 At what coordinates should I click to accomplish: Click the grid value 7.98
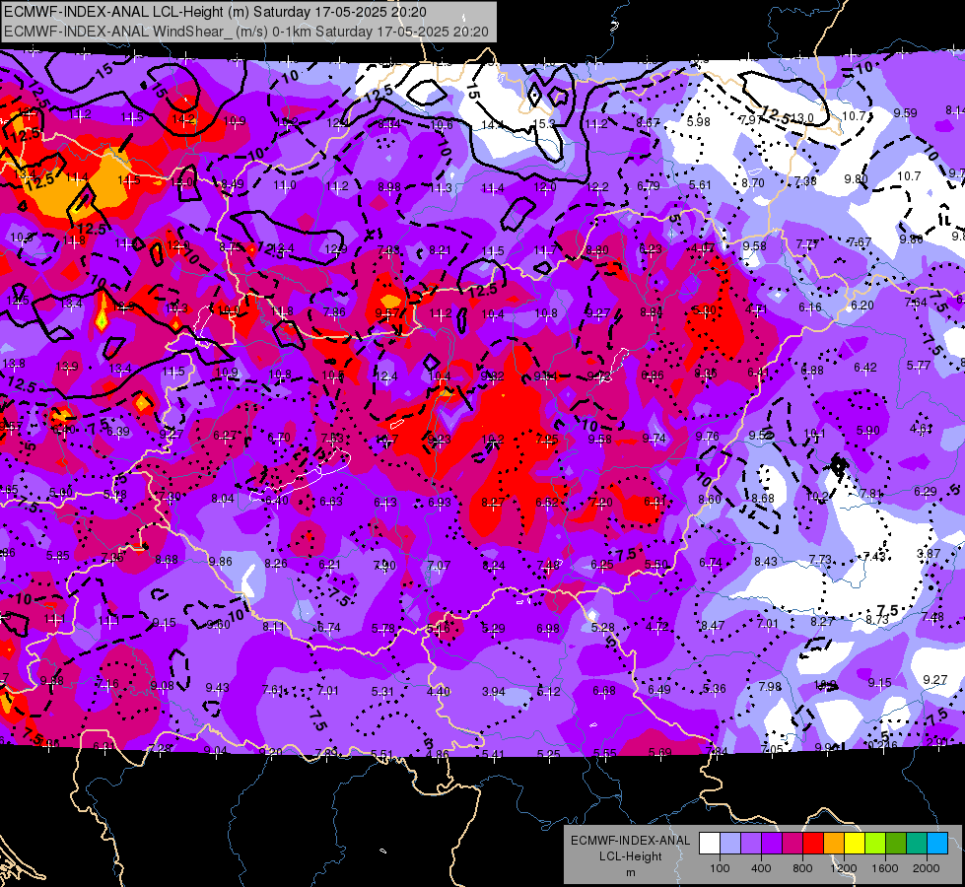770,686
